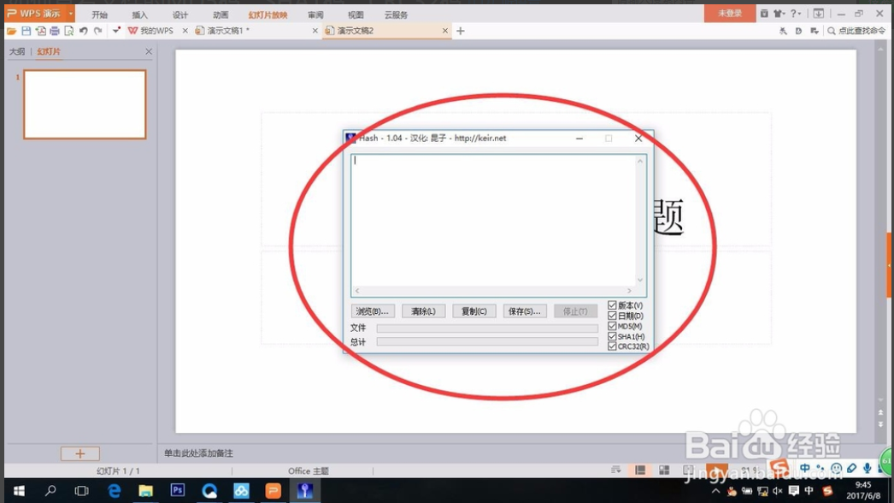Click the normal view icon in status bar
894x503 pixels.
tap(640, 470)
